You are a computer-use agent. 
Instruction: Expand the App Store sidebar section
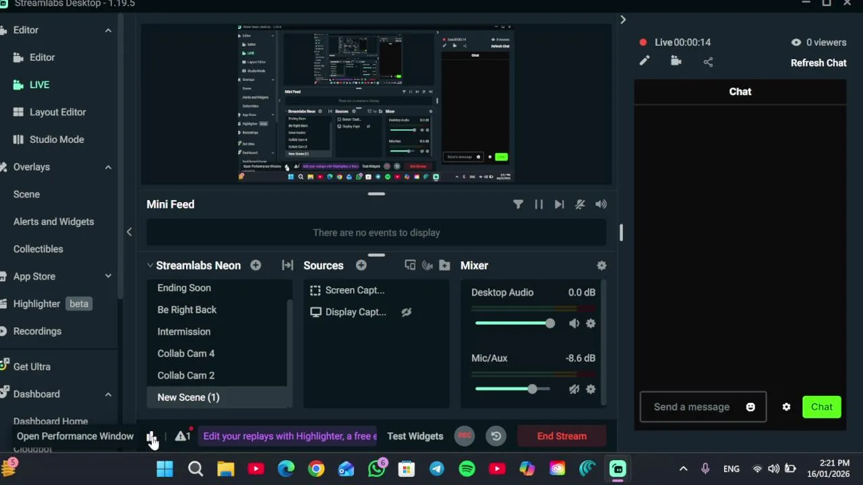[x=108, y=276]
